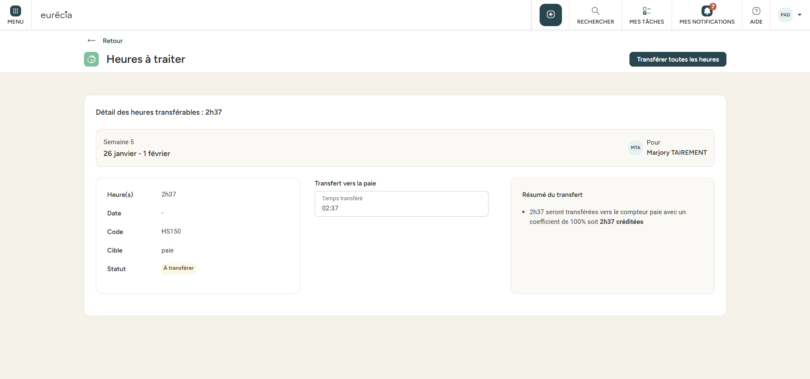Open the main menu grid icon
Viewport: 810px width, 379px height.
click(x=16, y=11)
